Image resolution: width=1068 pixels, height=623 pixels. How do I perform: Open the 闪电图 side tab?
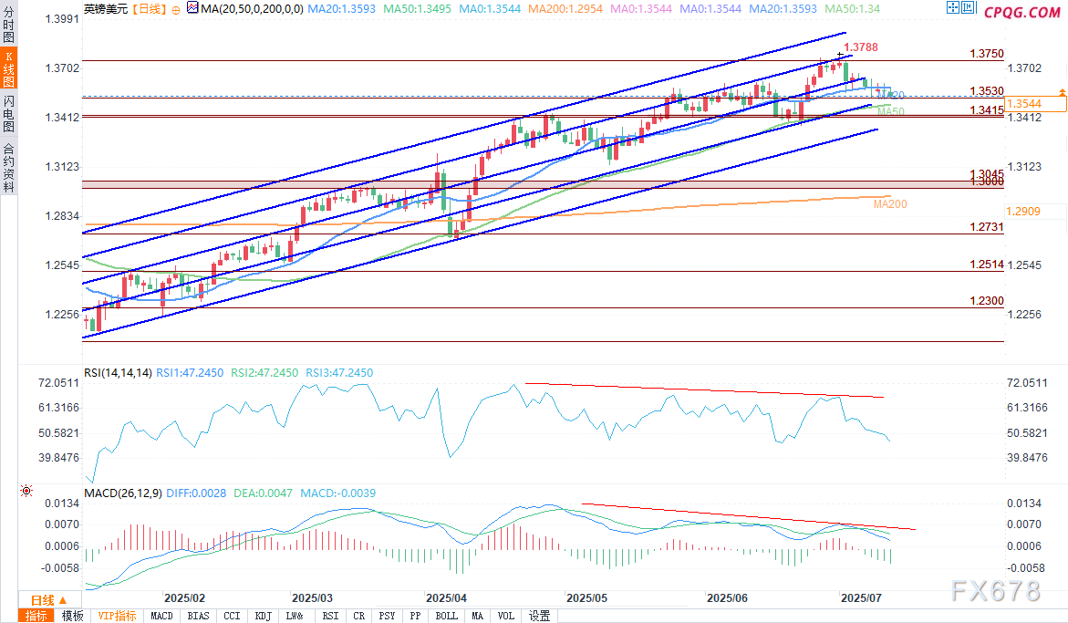(x=8, y=113)
